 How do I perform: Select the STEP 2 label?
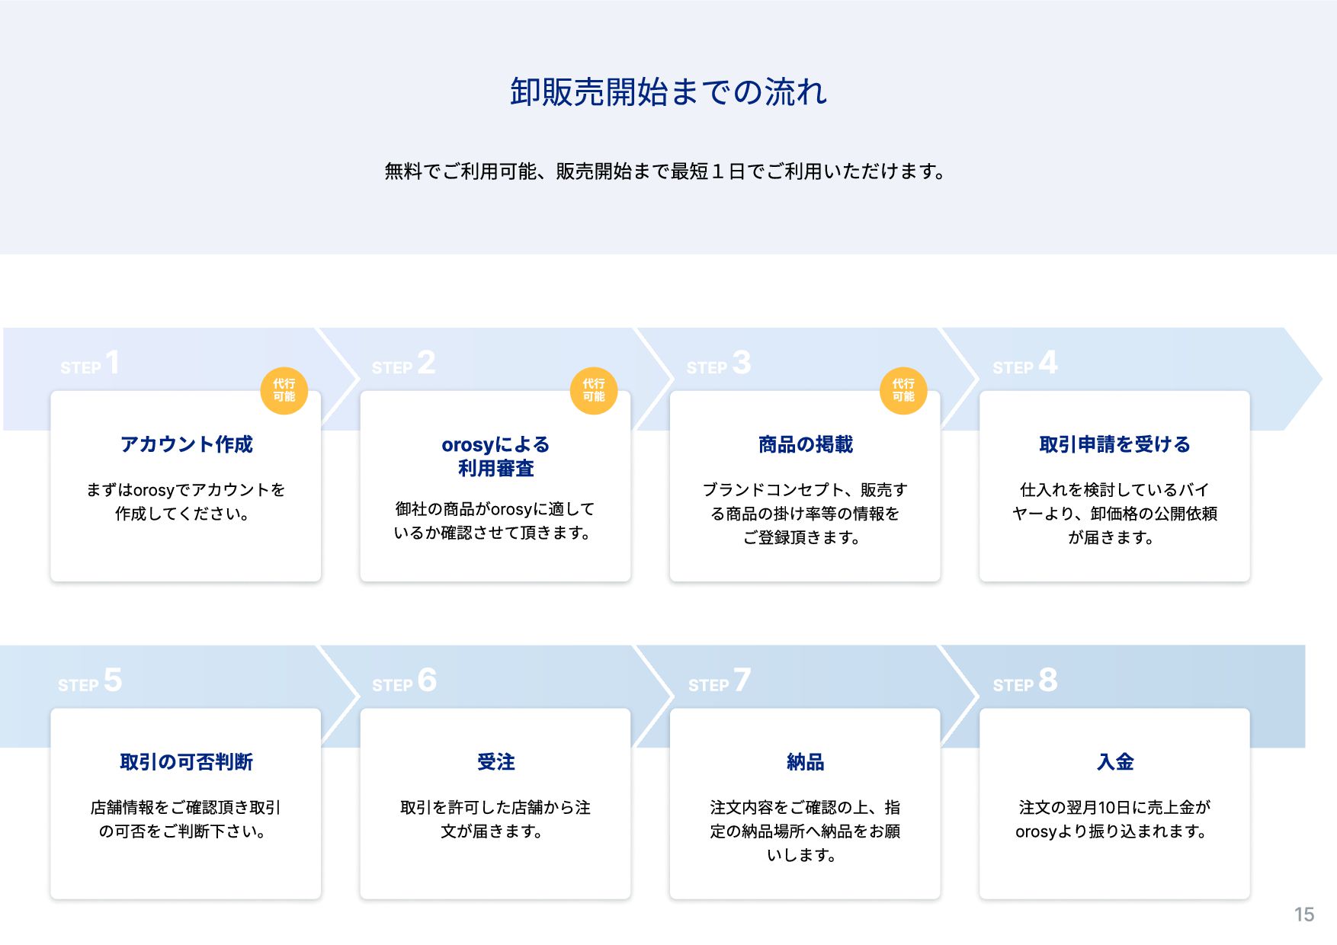coord(403,364)
